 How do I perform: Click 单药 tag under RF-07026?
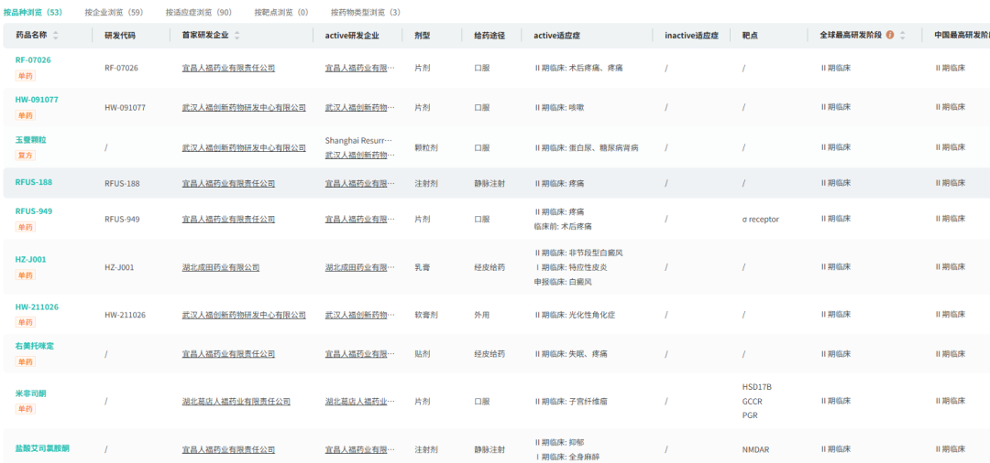(x=26, y=76)
